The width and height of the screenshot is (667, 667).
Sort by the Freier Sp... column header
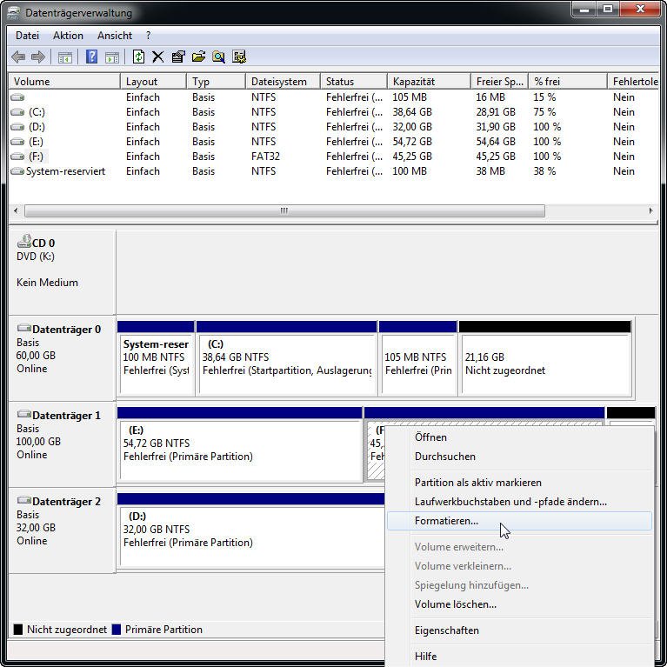click(x=499, y=81)
